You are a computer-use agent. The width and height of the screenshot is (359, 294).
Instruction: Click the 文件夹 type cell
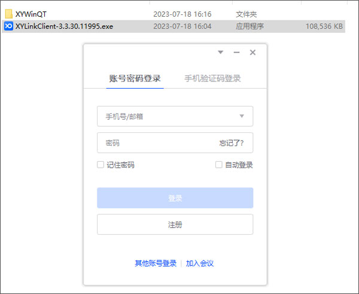click(x=247, y=14)
